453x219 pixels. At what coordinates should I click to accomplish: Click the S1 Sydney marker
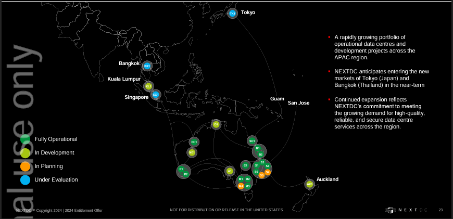(256, 165)
